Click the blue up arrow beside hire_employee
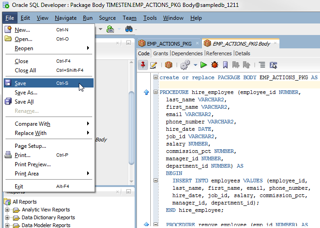This screenshot has width=320, height=228. [146, 92]
